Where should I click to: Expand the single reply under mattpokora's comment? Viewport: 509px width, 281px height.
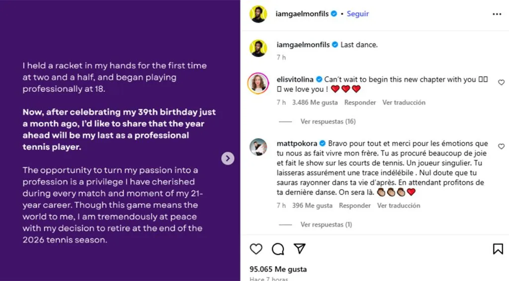[x=326, y=225]
